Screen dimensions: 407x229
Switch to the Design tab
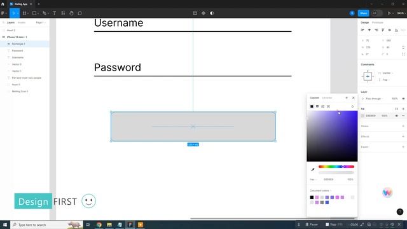[364, 23]
